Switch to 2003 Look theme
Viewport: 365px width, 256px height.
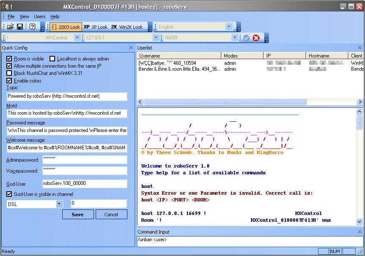click(x=66, y=27)
